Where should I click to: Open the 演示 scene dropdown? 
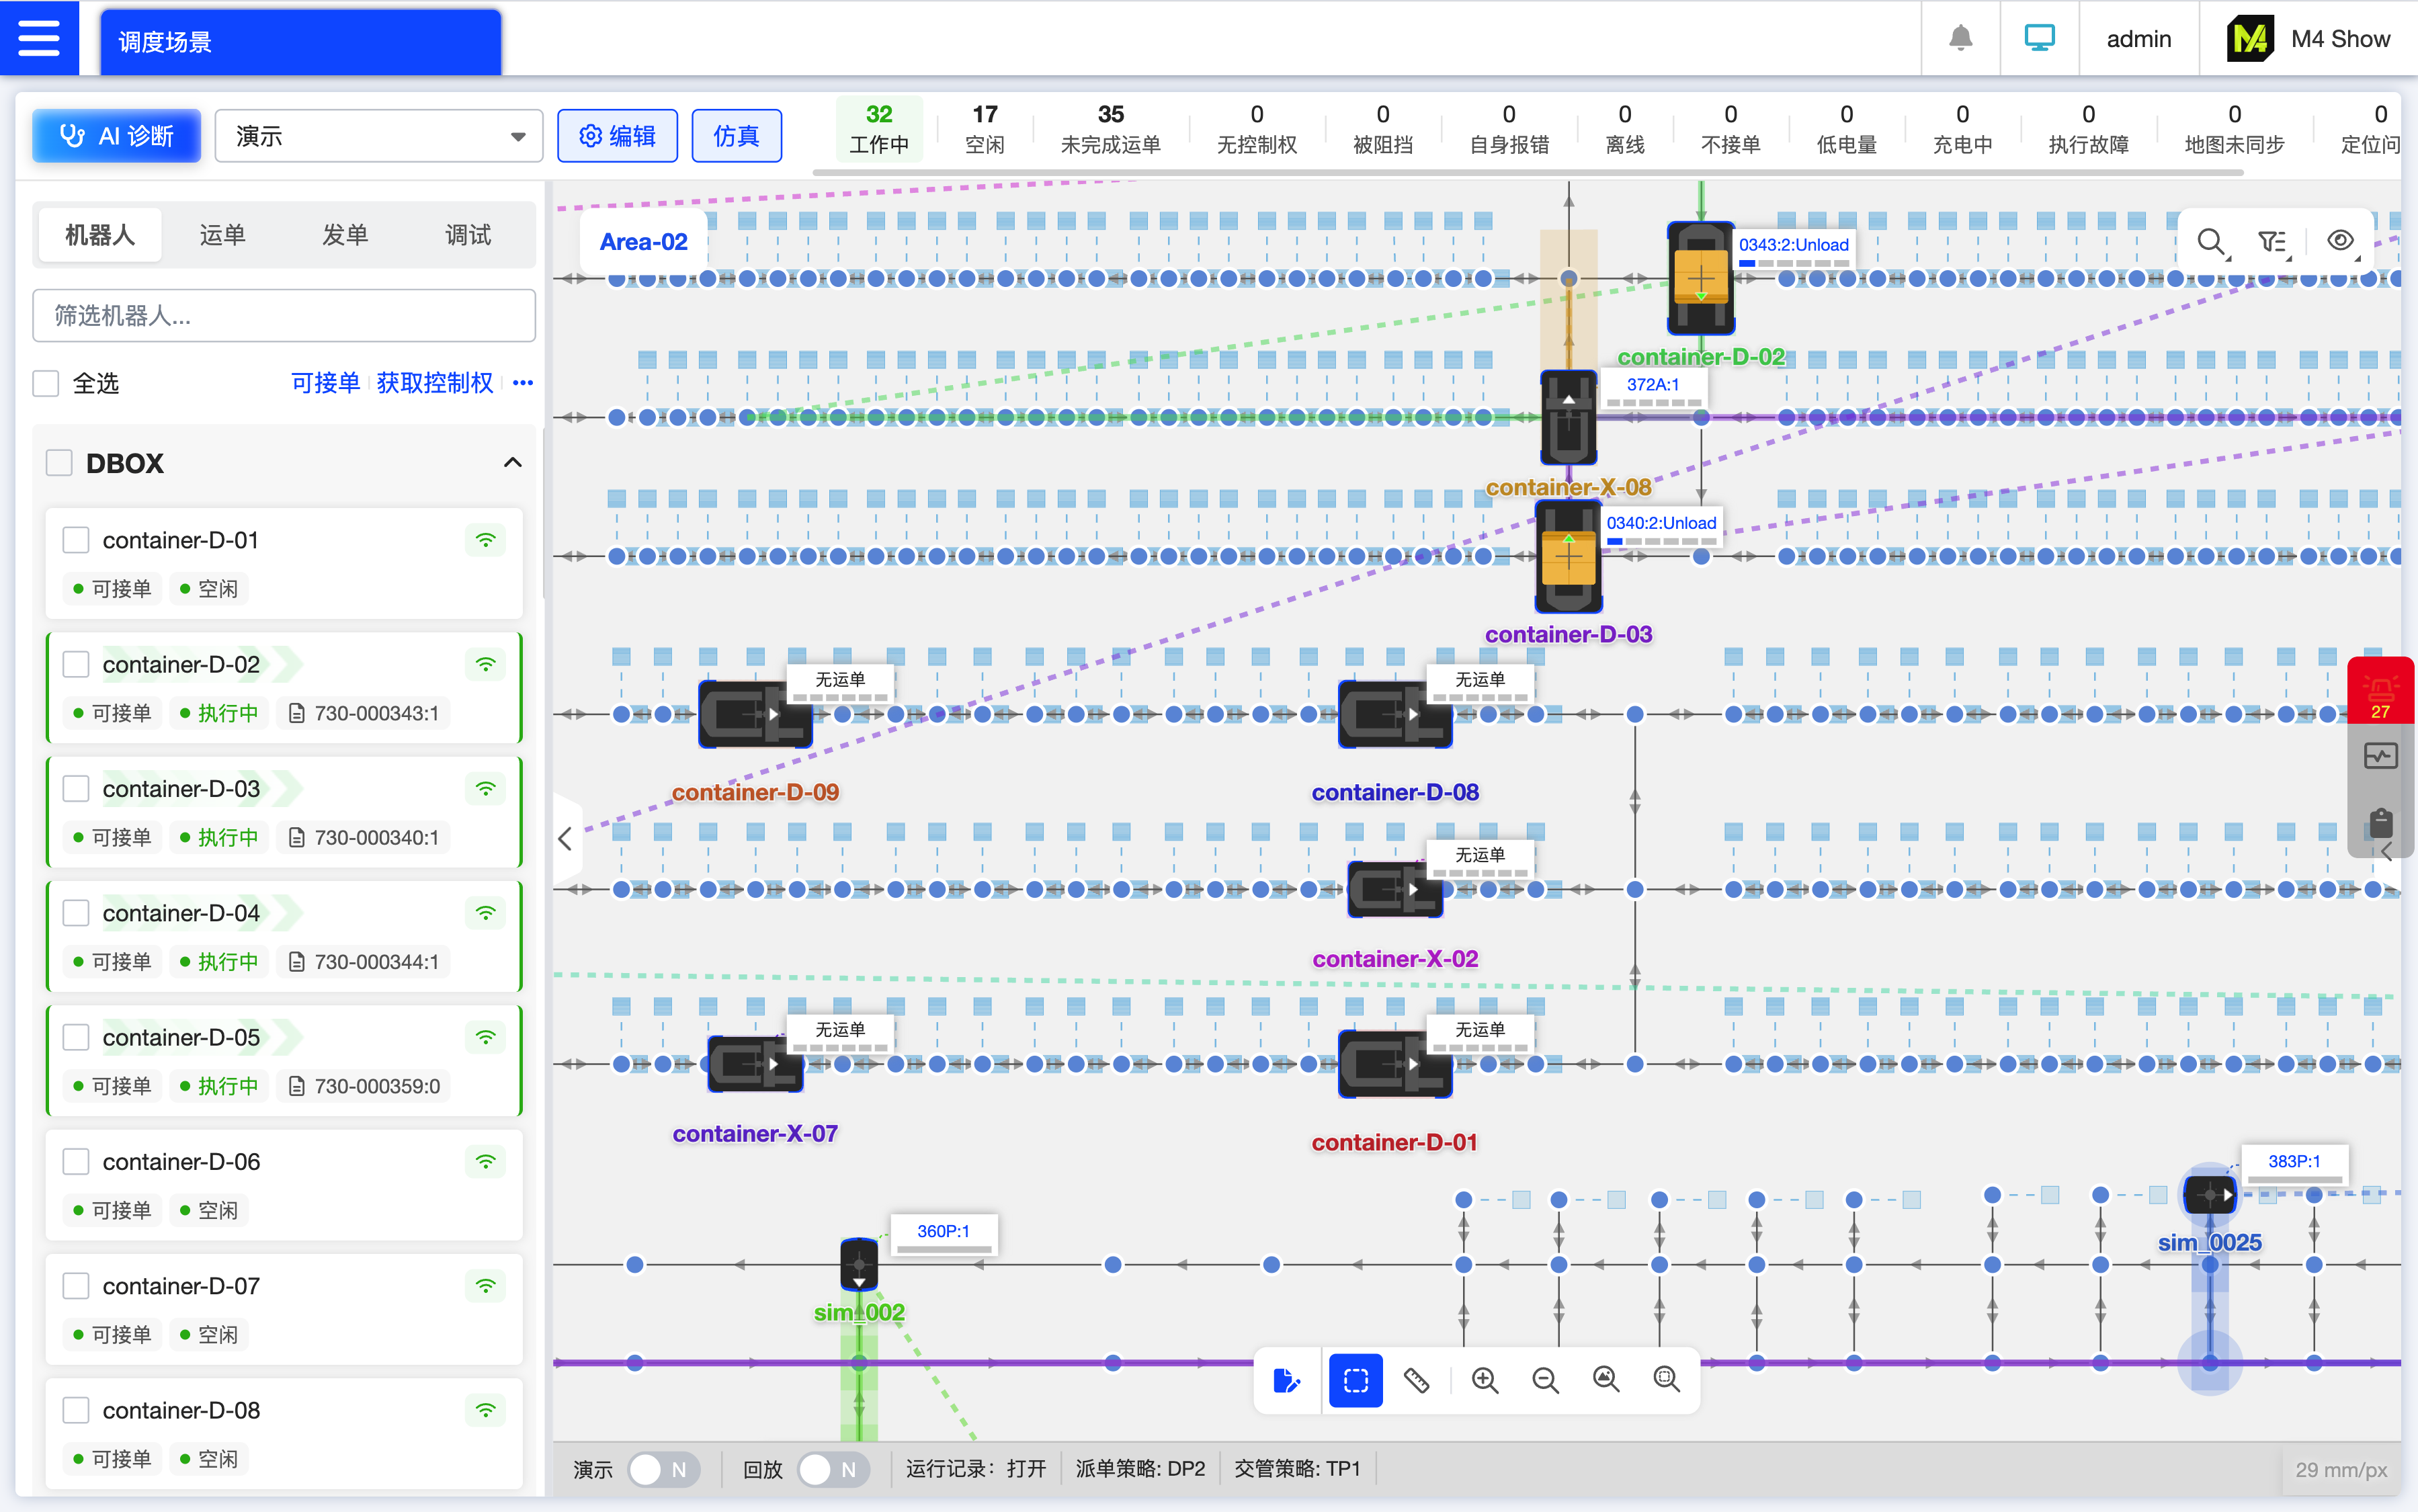(379, 136)
